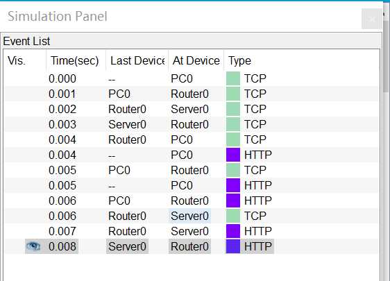This screenshot has height=281, width=390.
Task: Click the At Device column header
Action: pos(196,60)
